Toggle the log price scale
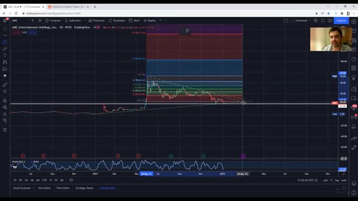 coord(337,180)
